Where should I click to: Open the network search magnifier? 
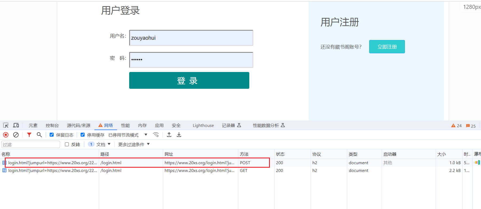pyautogui.click(x=39, y=135)
